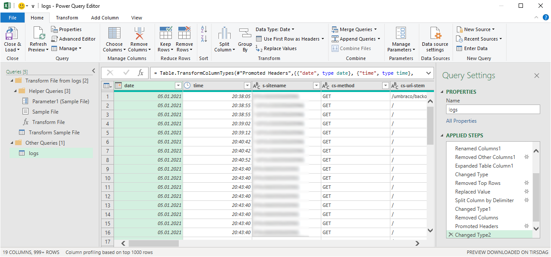Screen dimensions: 551x257
Task: Open settings gear for Promoted Headers step
Action: [527, 226]
